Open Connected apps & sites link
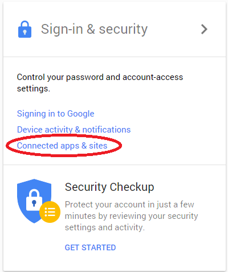 coord(62,146)
